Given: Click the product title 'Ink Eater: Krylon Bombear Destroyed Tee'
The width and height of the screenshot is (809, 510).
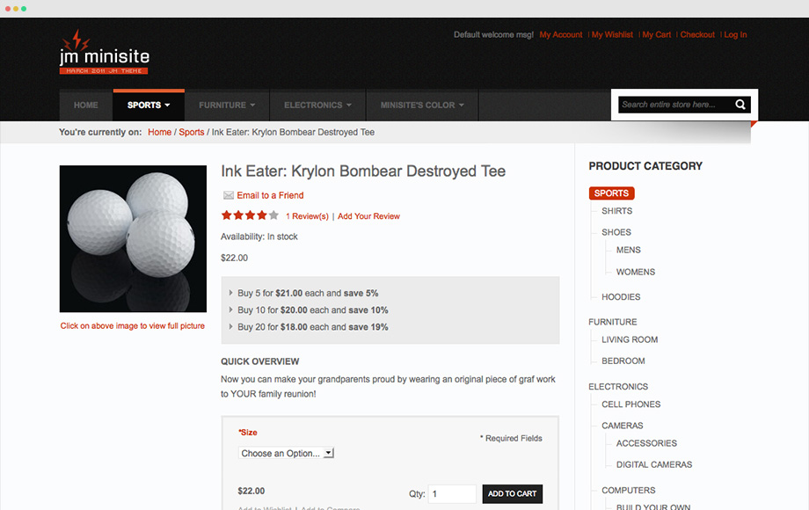Looking at the screenshot, I should [x=363, y=171].
